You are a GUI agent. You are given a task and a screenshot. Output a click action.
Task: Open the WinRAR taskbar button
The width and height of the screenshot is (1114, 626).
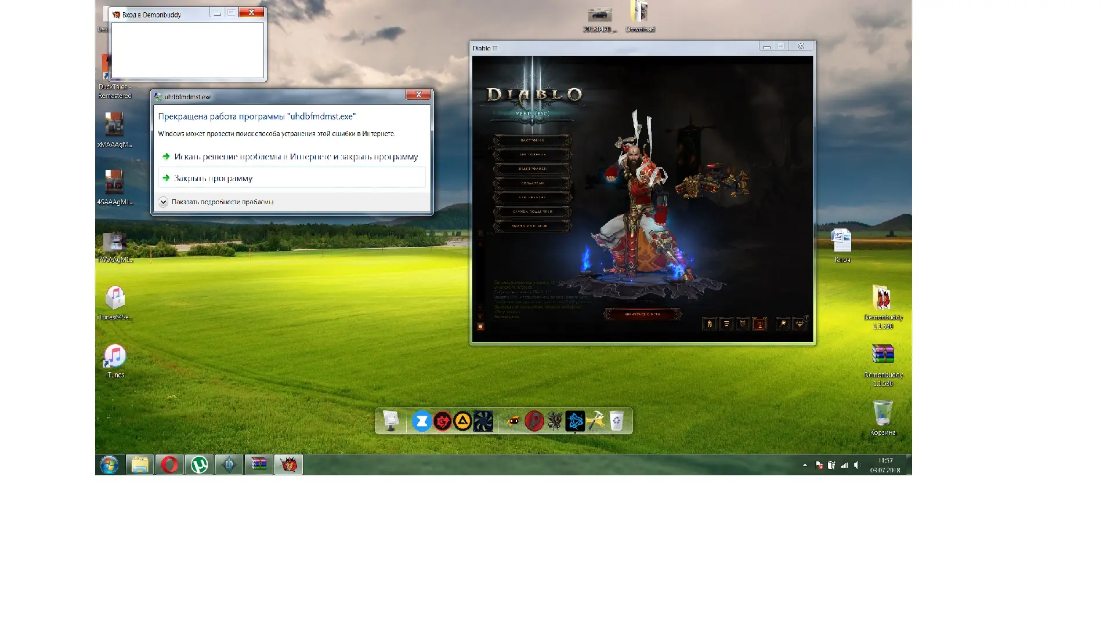tap(259, 464)
